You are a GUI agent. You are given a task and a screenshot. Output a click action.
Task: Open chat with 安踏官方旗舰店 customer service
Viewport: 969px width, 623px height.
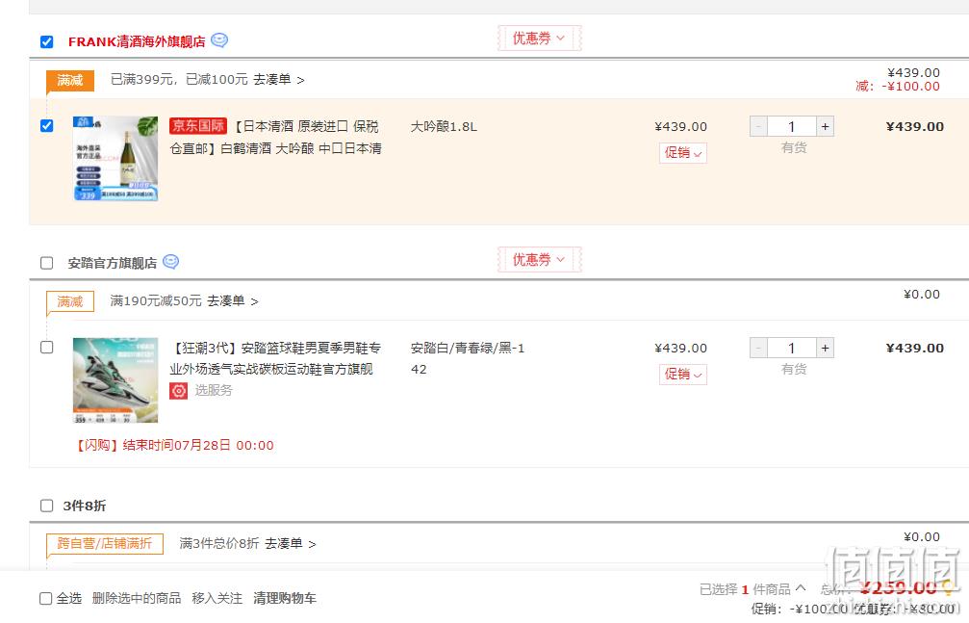click(170, 262)
